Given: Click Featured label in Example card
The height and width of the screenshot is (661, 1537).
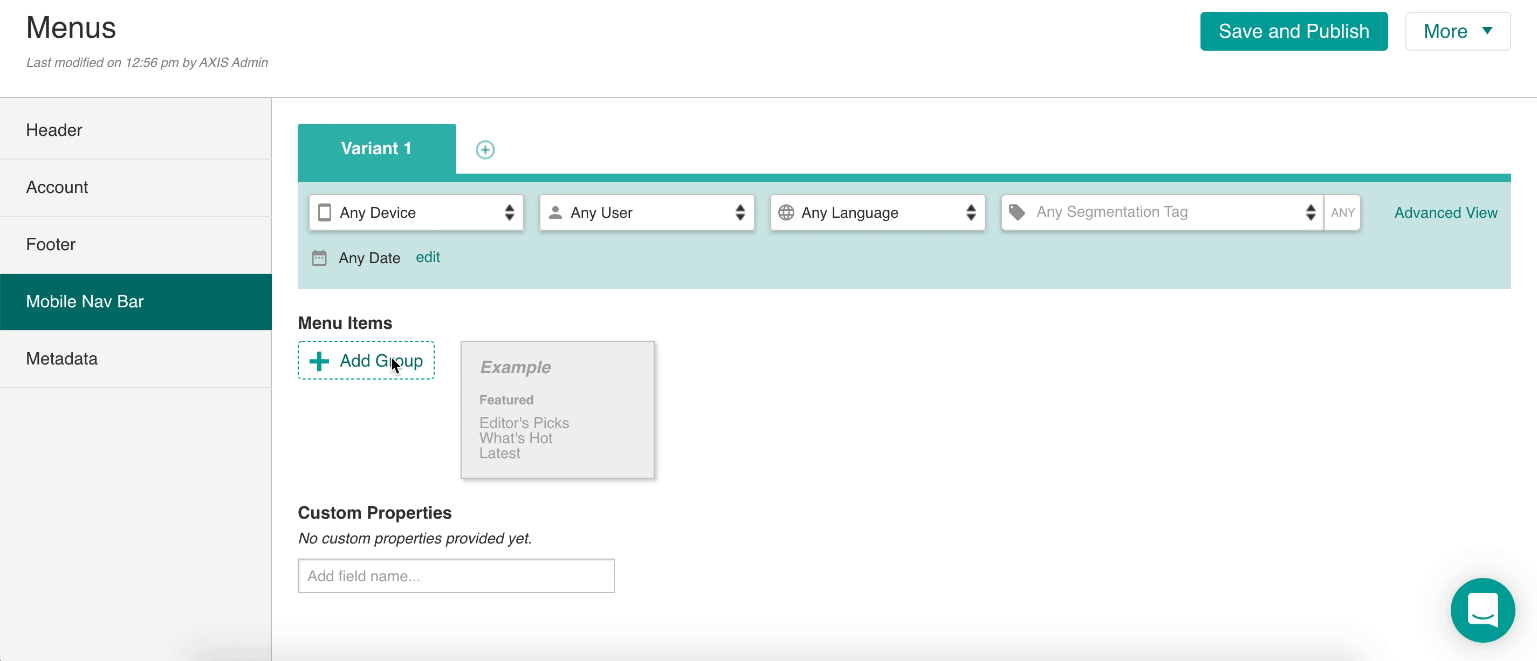Looking at the screenshot, I should pos(506,400).
